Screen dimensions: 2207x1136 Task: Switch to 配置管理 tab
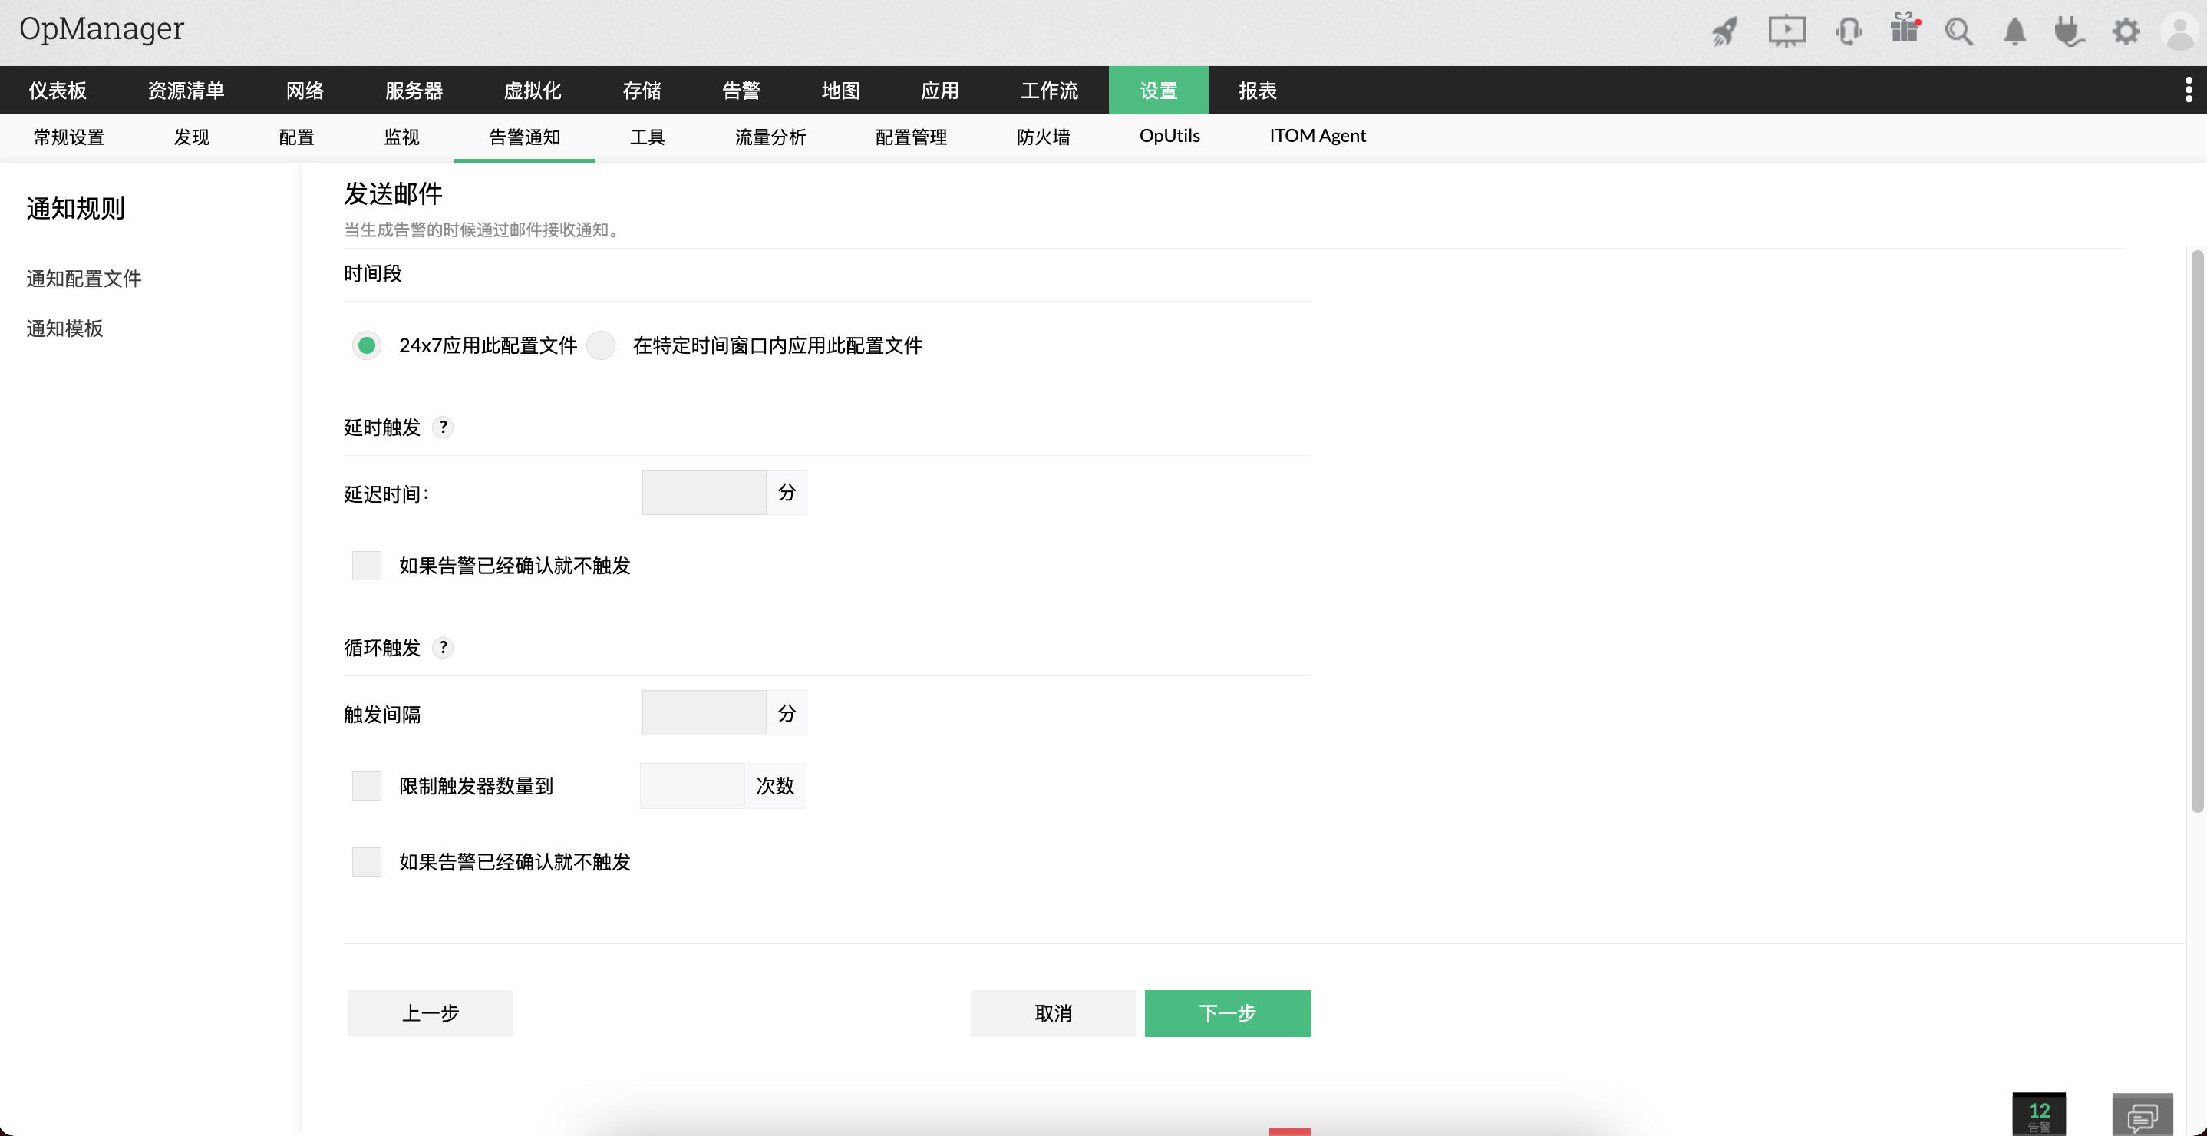[x=912, y=136]
